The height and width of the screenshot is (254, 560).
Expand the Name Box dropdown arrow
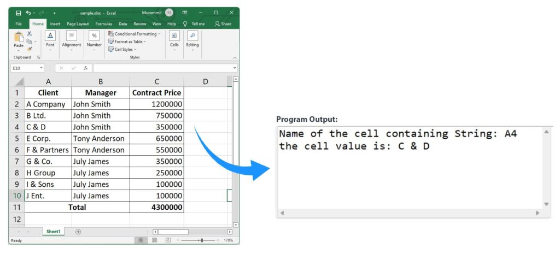(x=42, y=68)
